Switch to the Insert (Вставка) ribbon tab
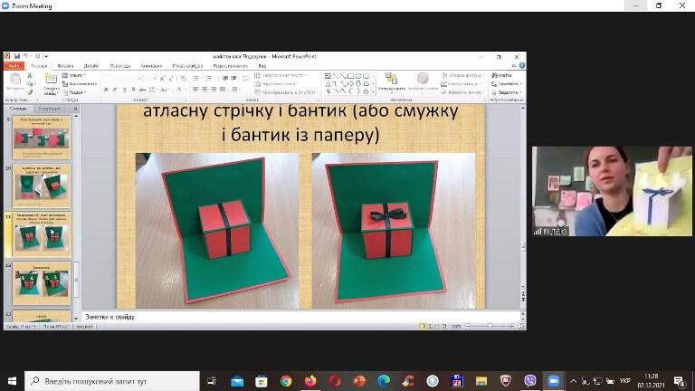The height and width of the screenshot is (391, 695). click(65, 65)
